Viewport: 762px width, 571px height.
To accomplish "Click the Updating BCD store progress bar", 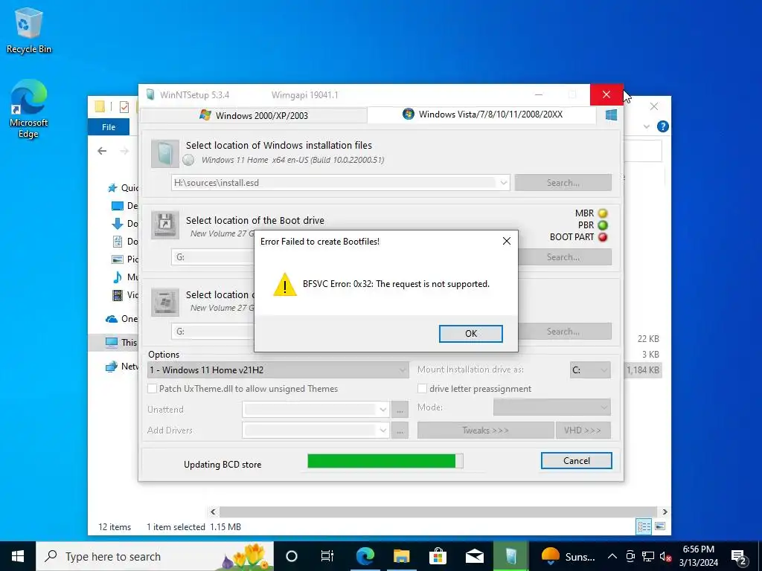I will click(385, 461).
